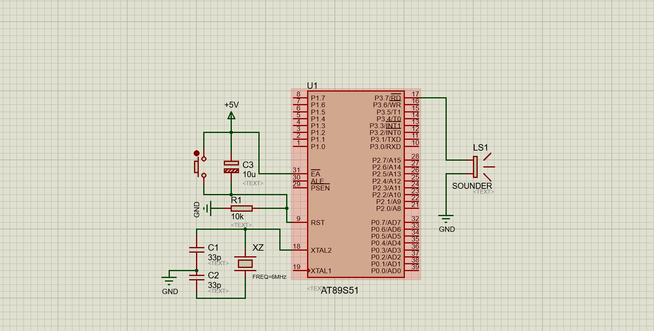Click pin number 17 on U1
654x331 pixels.
click(x=415, y=94)
